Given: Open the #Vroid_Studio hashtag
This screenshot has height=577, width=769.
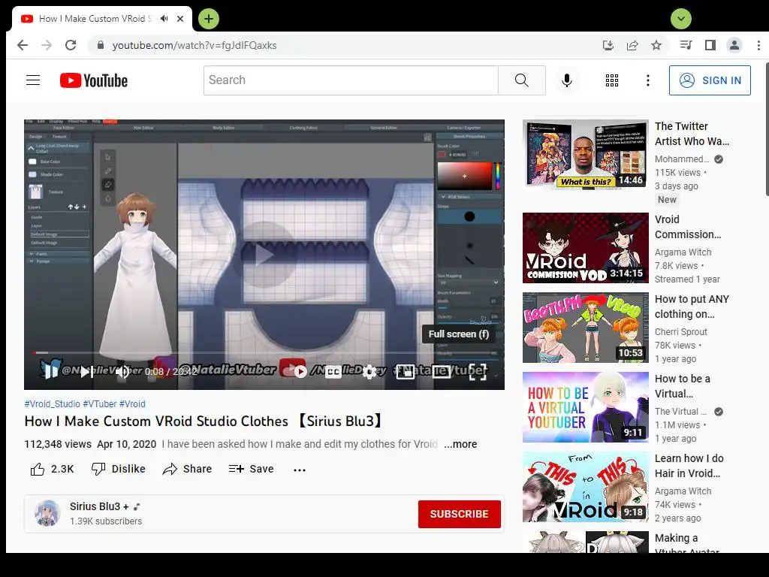Looking at the screenshot, I should coord(52,403).
